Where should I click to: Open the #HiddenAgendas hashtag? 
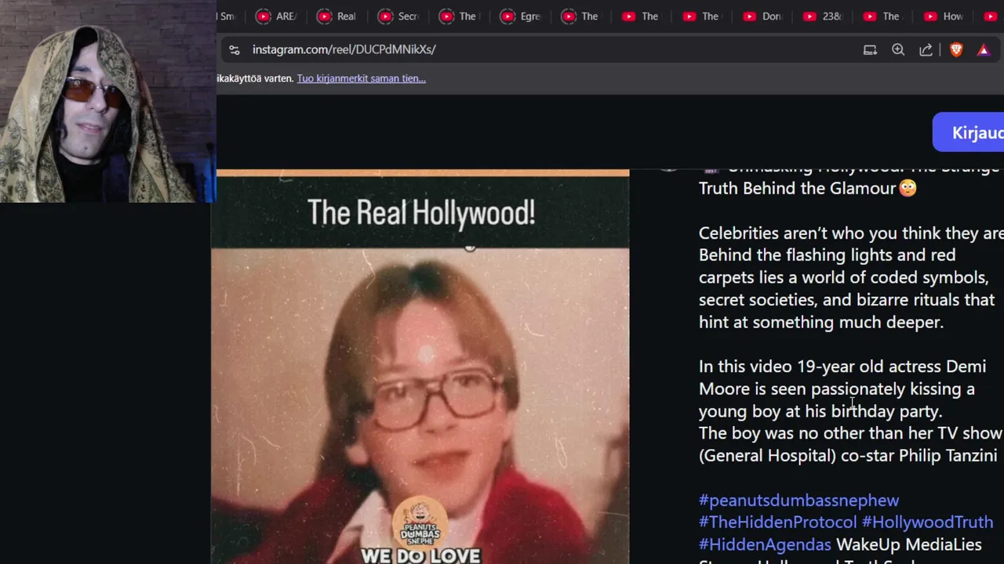tap(765, 544)
